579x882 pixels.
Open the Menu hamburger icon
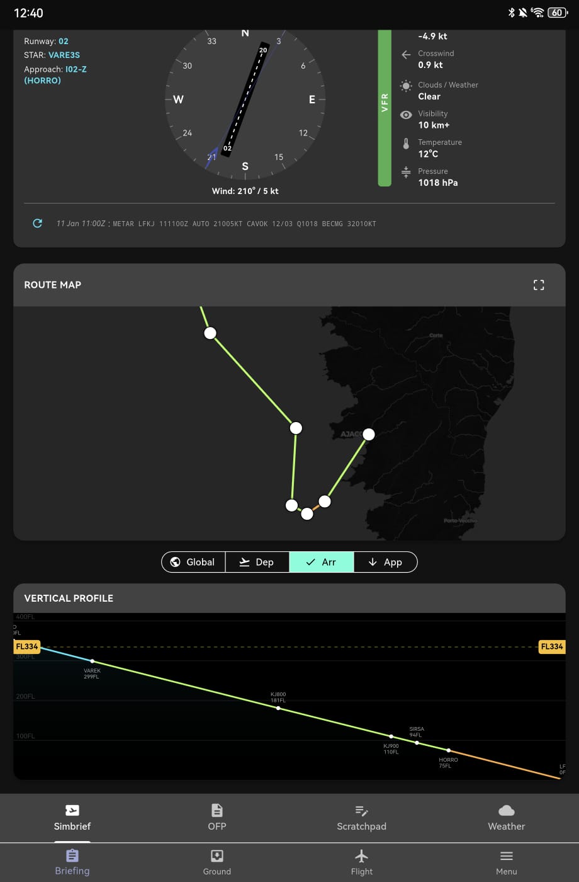click(506, 862)
